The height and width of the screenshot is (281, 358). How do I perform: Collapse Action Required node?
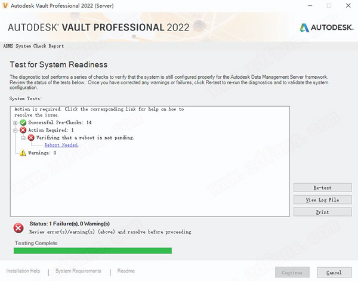click(16, 131)
